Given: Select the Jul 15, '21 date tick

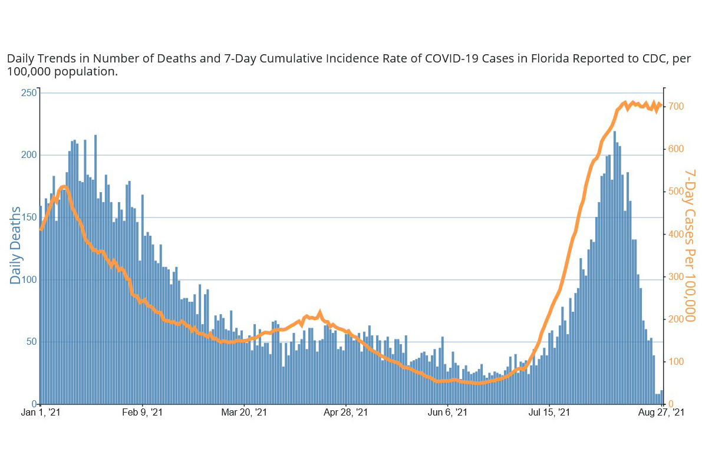Looking at the screenshot, I should pyautogui.click(x=549, y=413).
